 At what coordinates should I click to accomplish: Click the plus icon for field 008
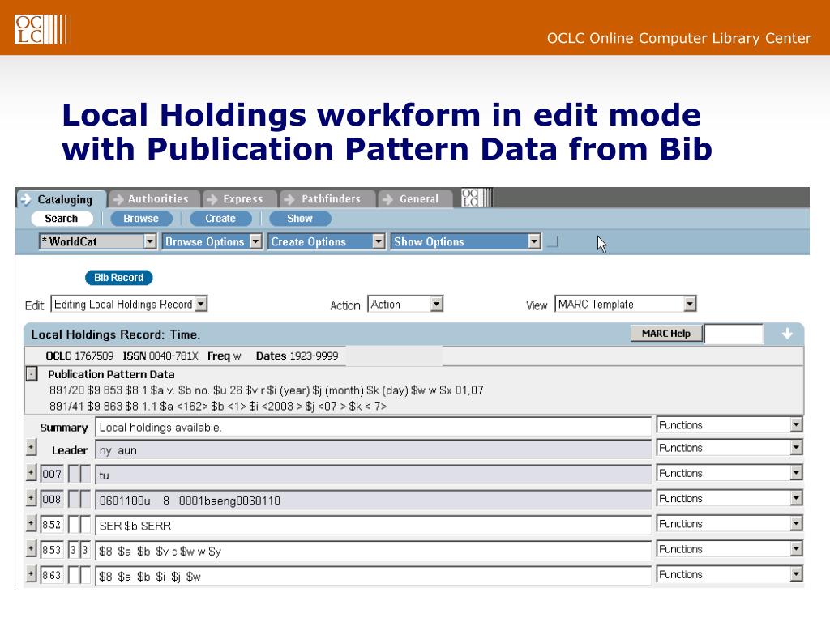point(32,498)
